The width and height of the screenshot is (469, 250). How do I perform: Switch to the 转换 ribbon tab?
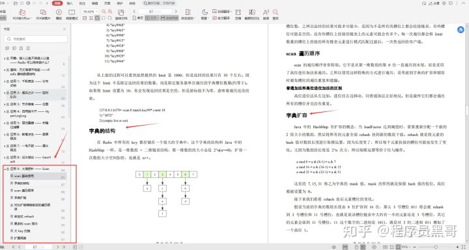pos(132,3)
